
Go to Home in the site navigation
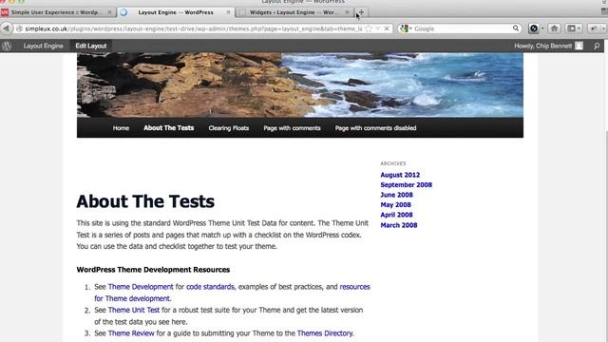point(121,128)
